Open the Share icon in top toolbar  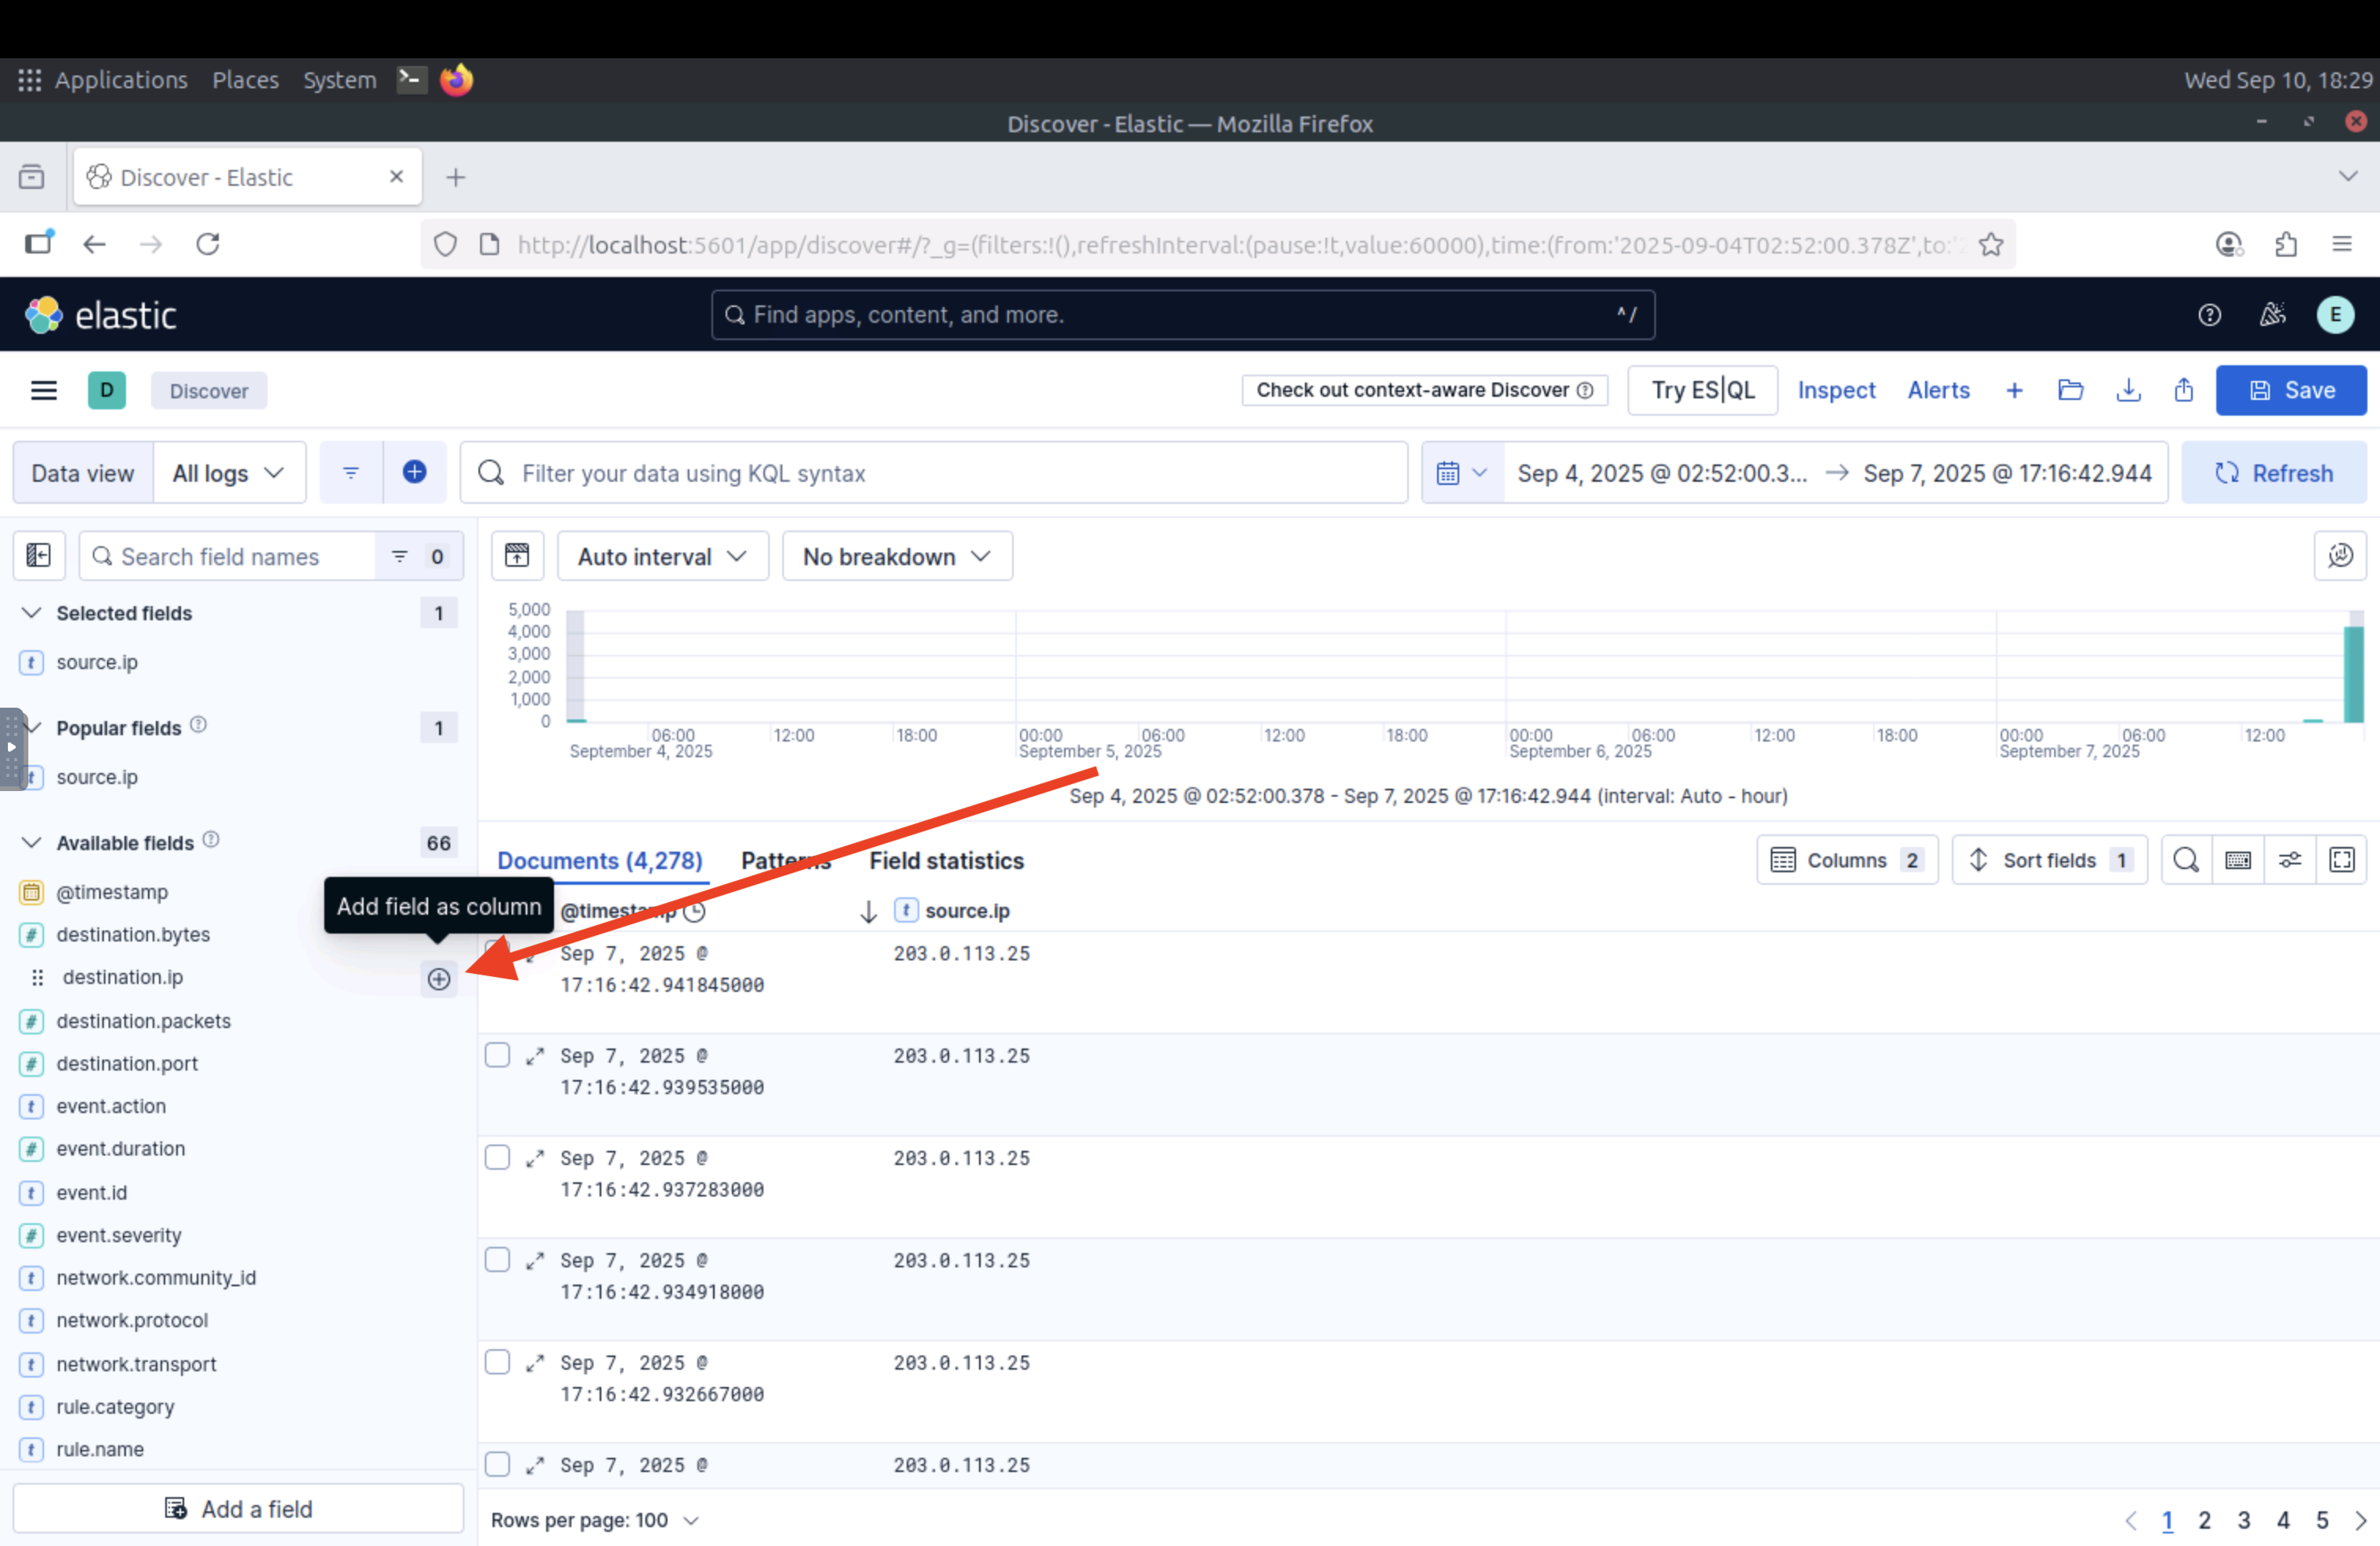point(2183,390)
